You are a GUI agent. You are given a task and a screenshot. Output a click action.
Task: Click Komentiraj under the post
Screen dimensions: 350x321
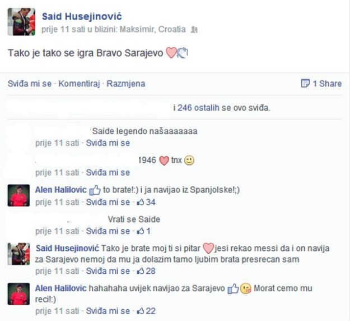pyautogui.click(x=79, y=84)
